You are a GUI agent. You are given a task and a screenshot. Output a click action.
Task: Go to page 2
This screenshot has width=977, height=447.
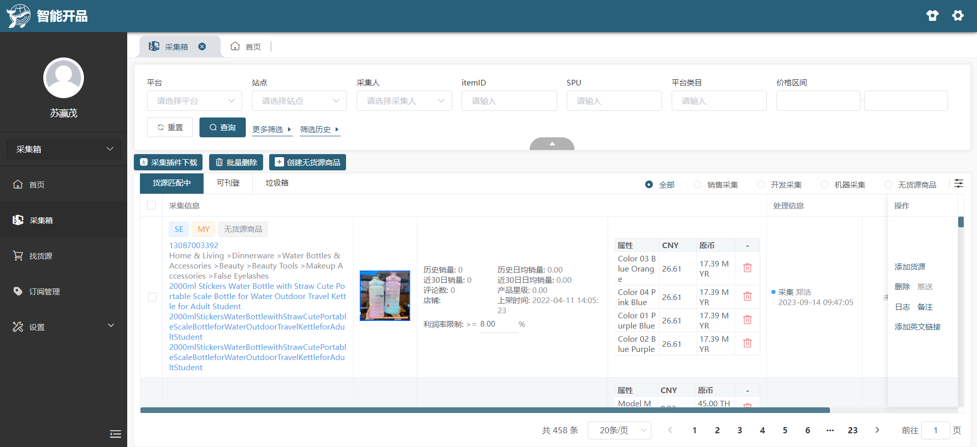tap(717, 430)
